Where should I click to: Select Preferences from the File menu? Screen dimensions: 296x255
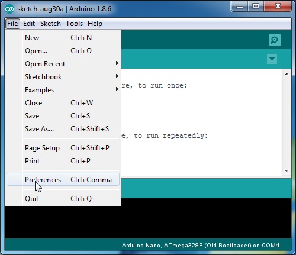tap(63, 180)
